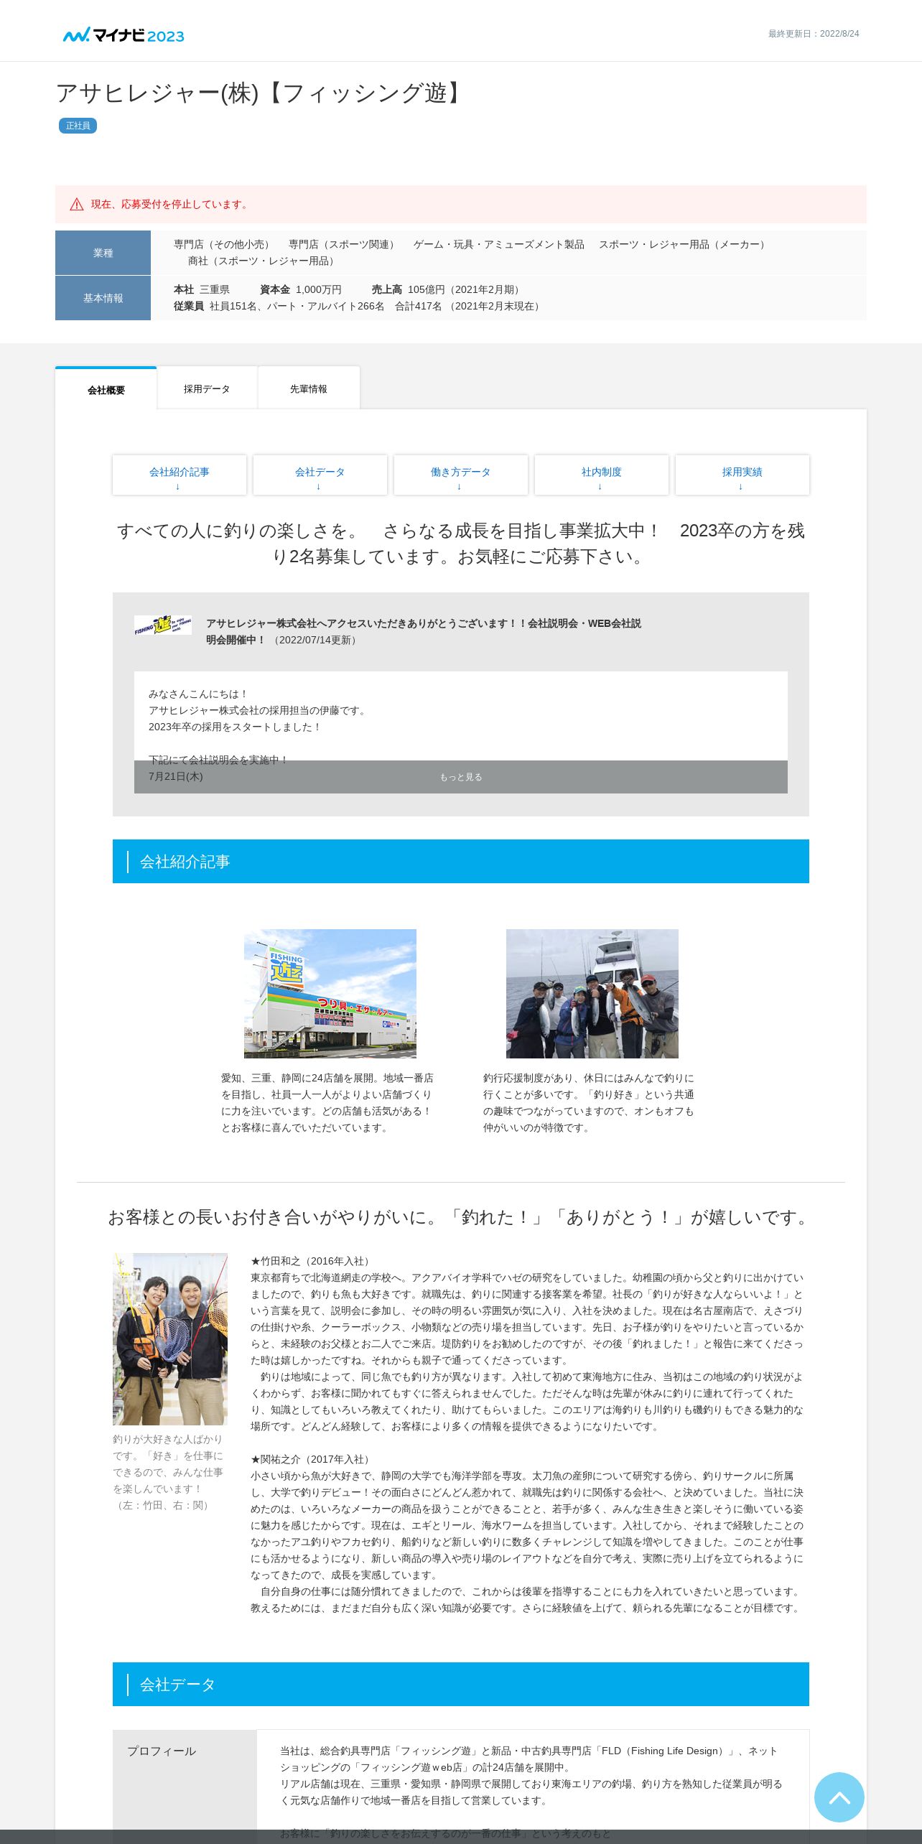The height and width of the screenshot is (1844, 922).
Task: Click スポーツ・レジャー用品（メーカー） text
Action: coord(684,245)
